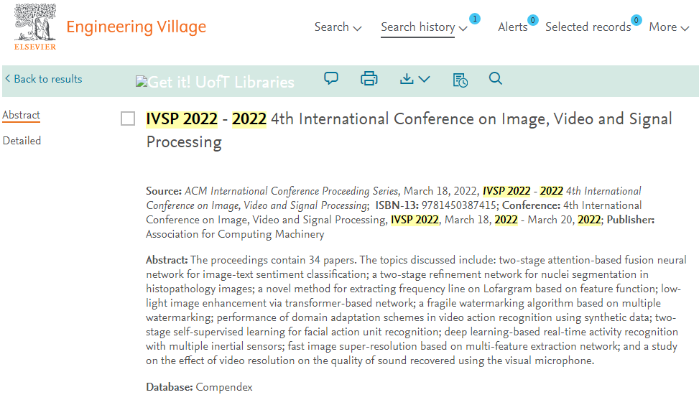Open the Search dropdown menu

(338, 27)
